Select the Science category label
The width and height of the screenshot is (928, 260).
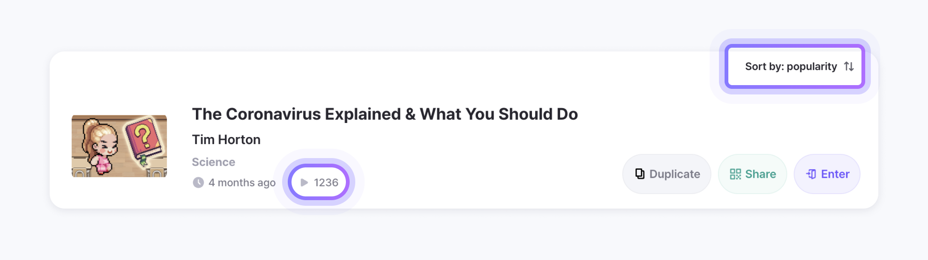click(x=213, y=162)
